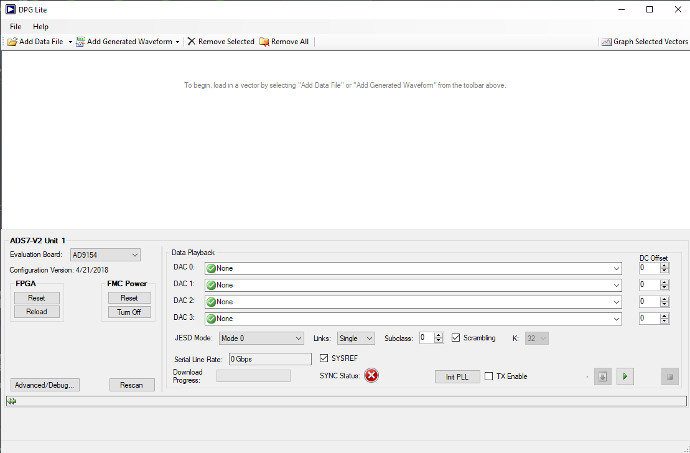Click the Init PLL button
The height and width of the screenshot is (453, 690).
click(457, 377)
